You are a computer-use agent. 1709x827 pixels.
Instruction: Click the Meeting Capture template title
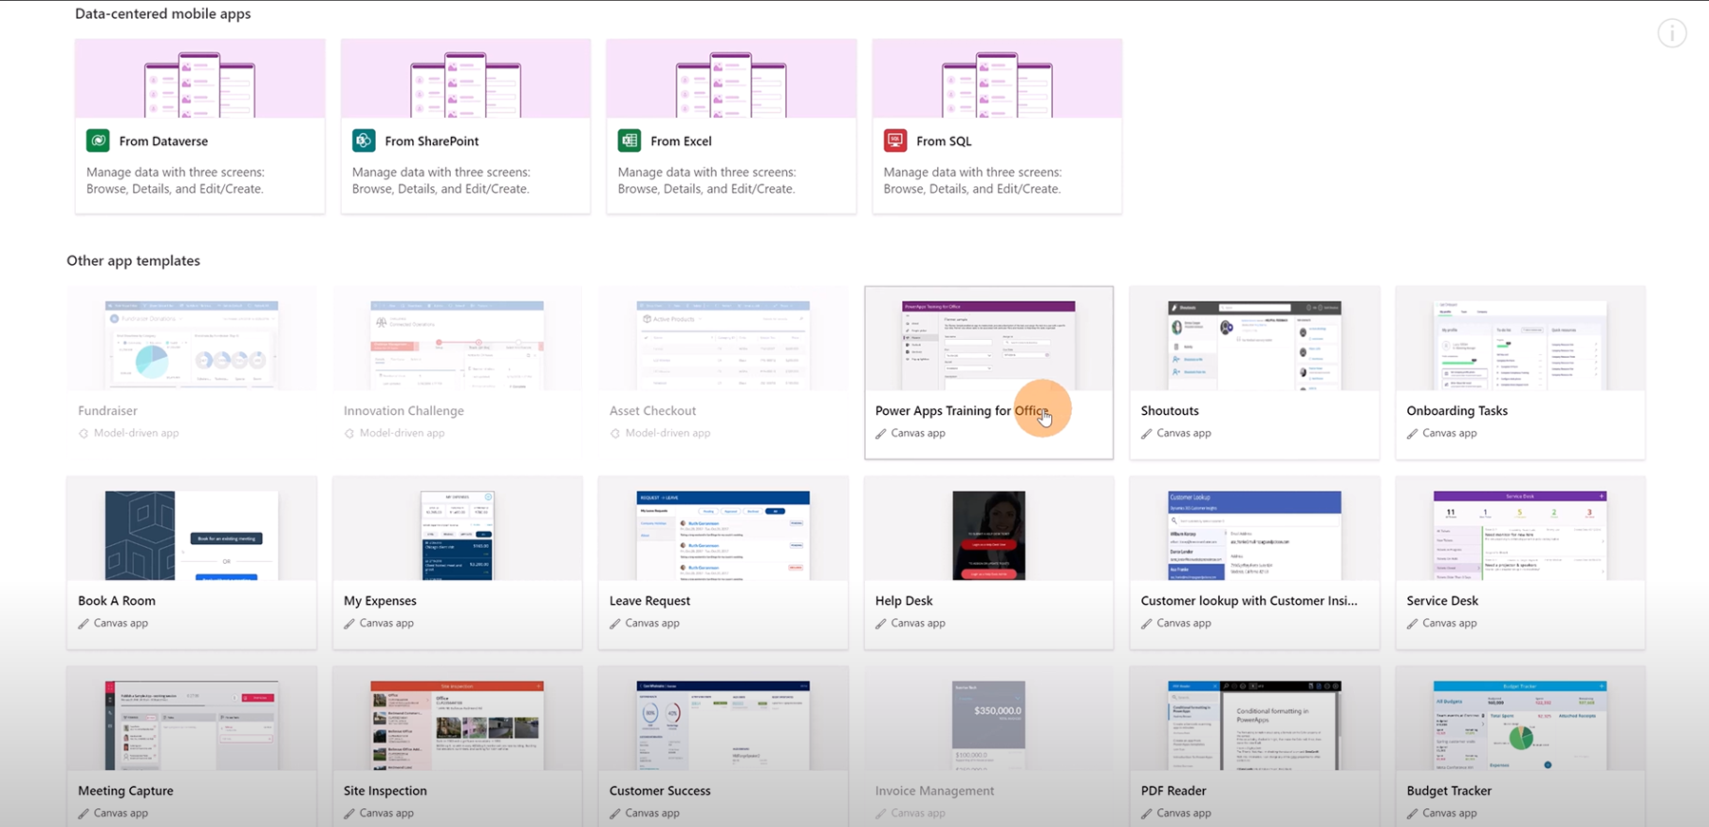tap(125, 791)
